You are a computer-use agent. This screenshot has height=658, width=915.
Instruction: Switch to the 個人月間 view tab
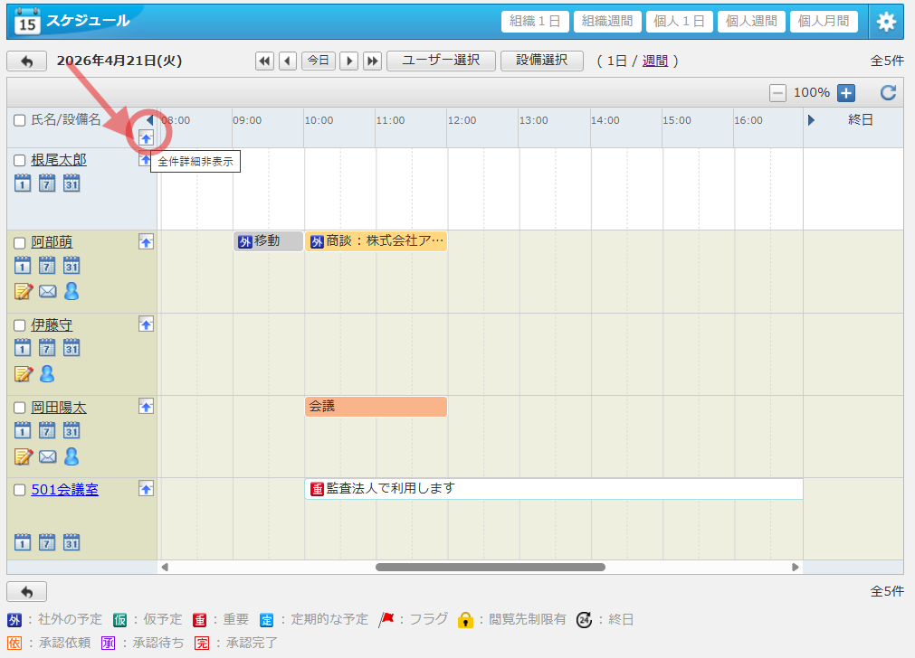(824, 22)
